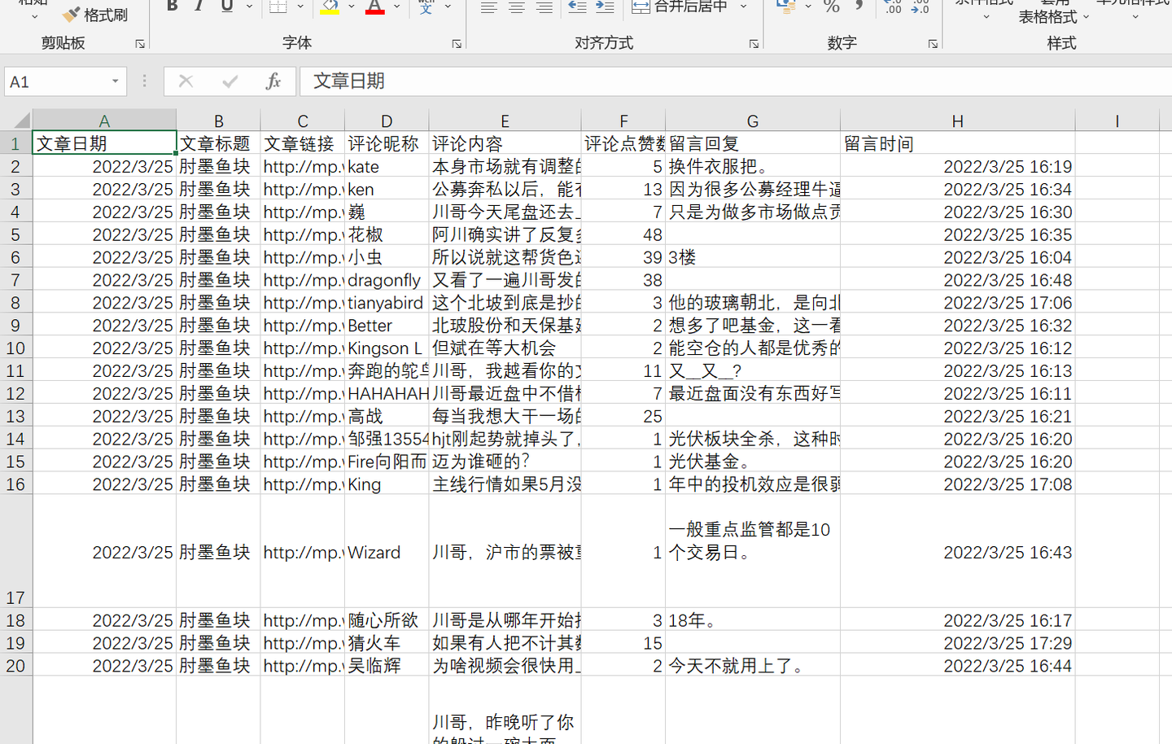Open the fx Insert Function dialog

[x=273, y=81]
